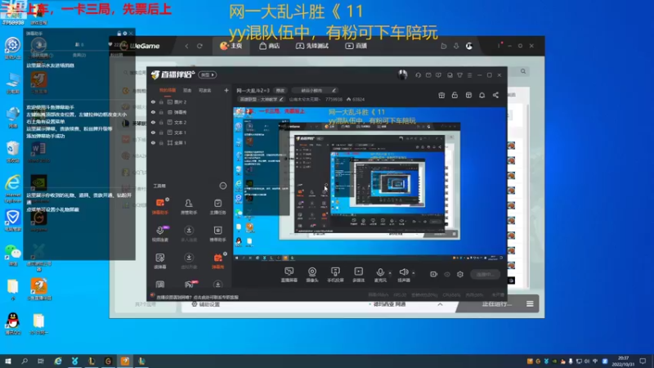Add the 手机投屏 phone casting source

tap(335, 275)
